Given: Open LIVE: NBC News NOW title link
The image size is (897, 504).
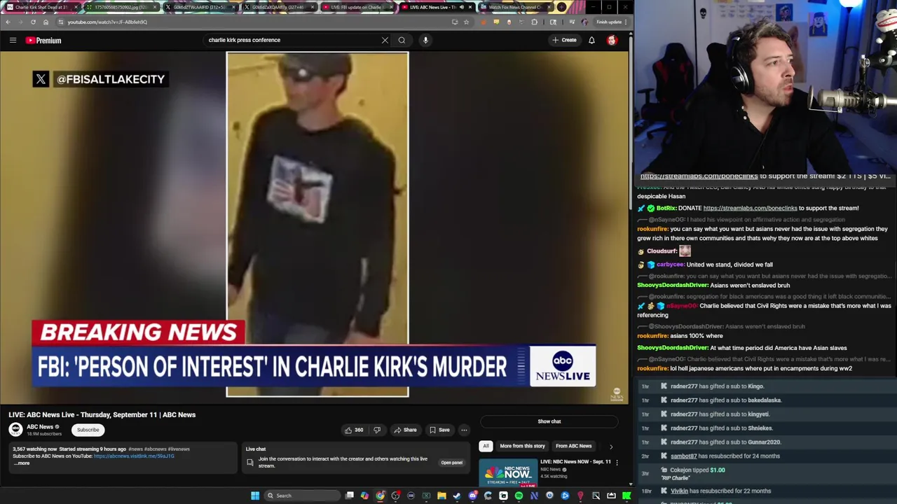Looking at the screenshot, I should point(575,462).
